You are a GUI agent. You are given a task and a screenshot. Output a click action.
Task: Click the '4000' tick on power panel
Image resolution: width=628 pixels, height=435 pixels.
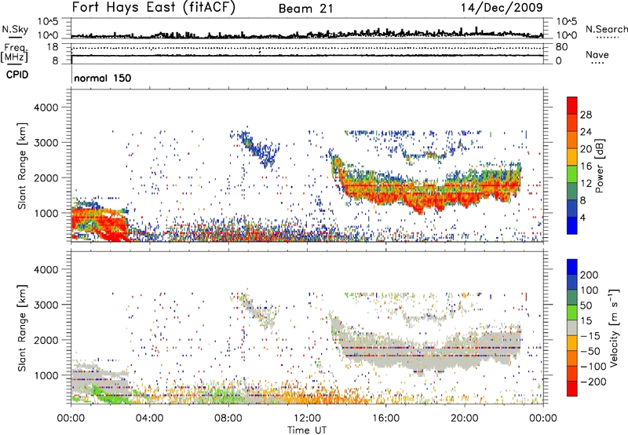[x=46, y=108]
